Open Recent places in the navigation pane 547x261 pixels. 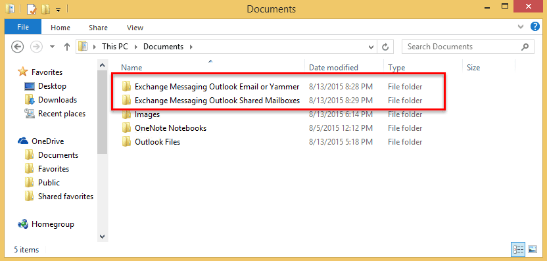tap(62, 114)
